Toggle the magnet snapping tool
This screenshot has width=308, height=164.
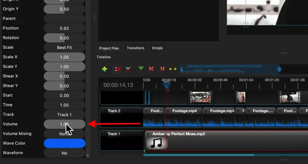click(117, 69)
